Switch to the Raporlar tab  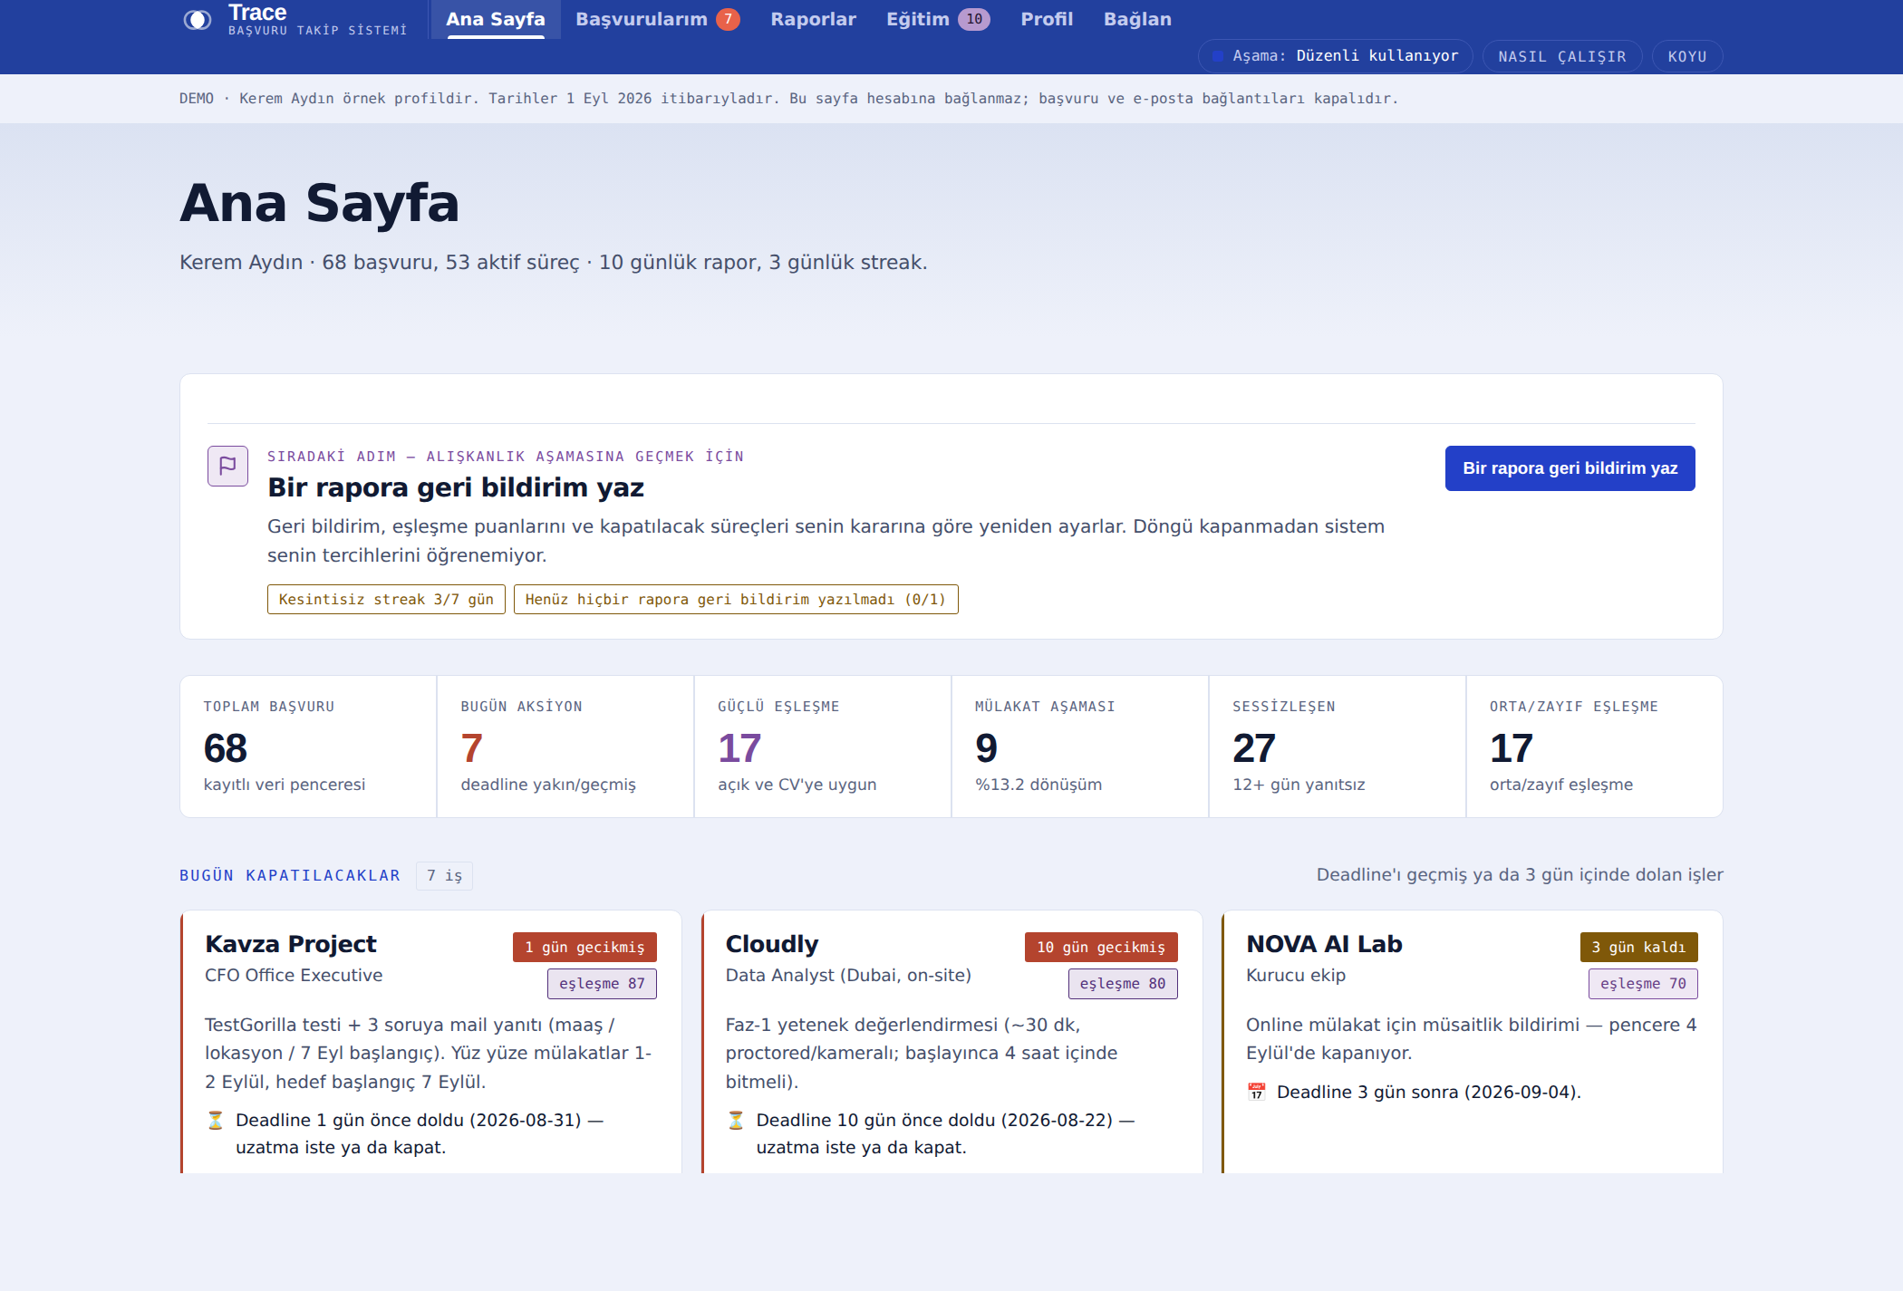tap(813, 19)
